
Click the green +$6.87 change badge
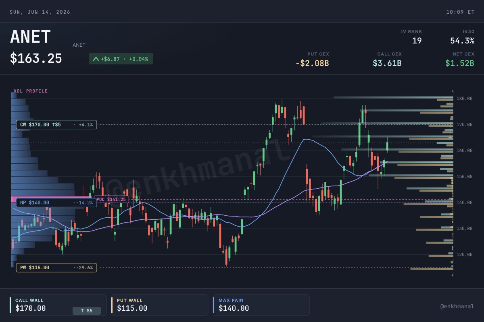(121, 59)
